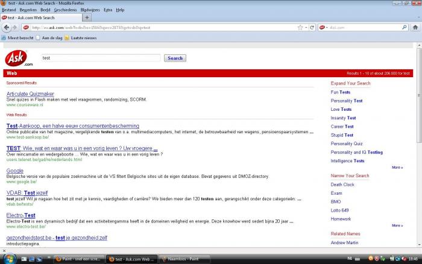Click the Stupid Test suggestion
This screenshot has height=264, width=422.
click(342, 136)
